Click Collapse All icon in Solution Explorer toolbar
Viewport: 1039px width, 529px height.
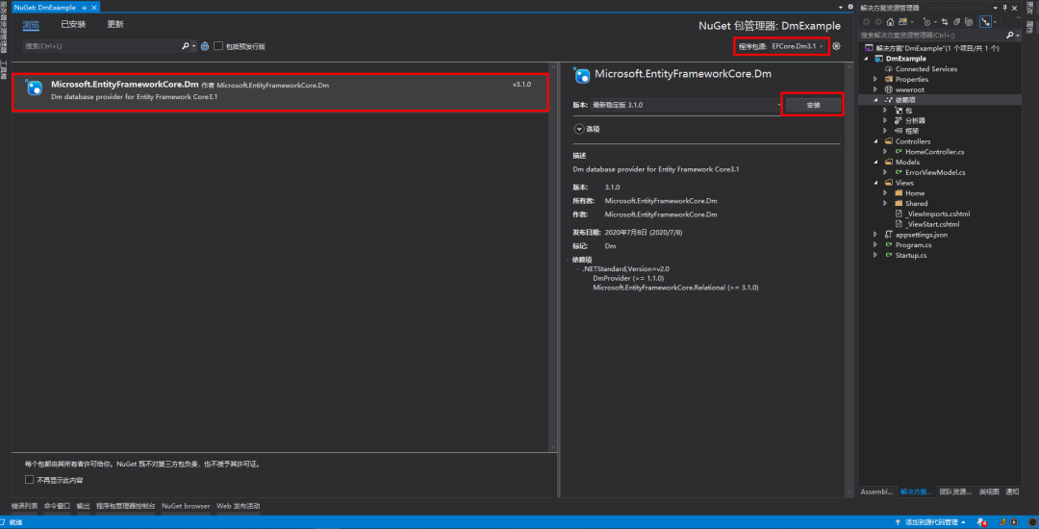point(957,22)
